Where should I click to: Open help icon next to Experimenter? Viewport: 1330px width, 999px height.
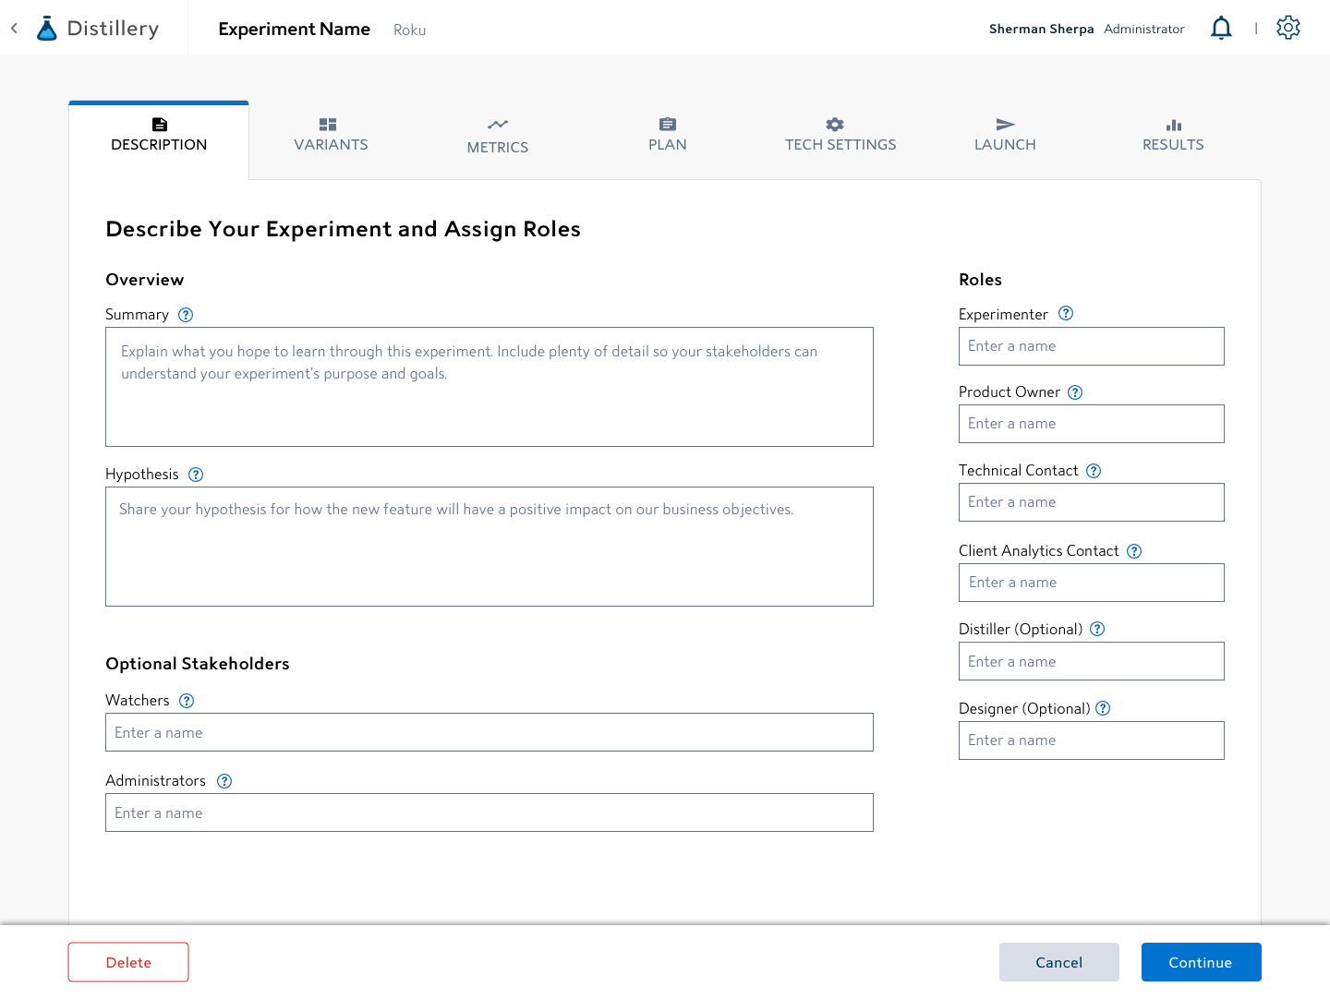pyautogui.click(x=1066, y=313)
